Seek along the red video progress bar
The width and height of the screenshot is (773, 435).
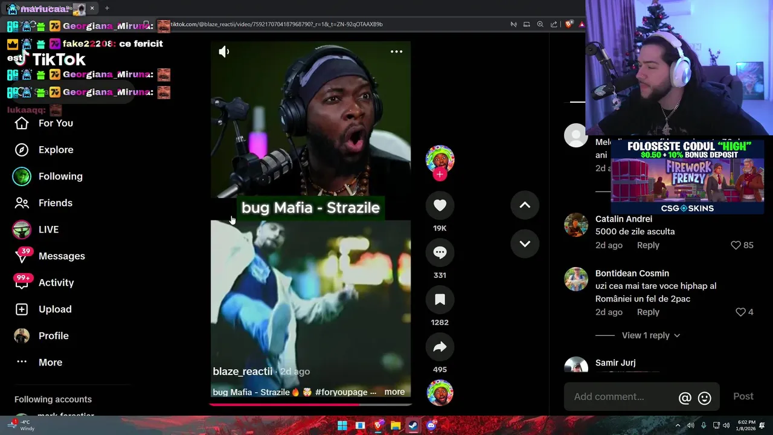(x=310, y=404)
